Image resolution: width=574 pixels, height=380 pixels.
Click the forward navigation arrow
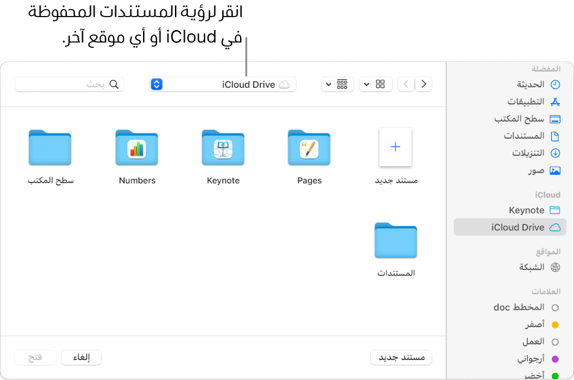click(406, 85)
